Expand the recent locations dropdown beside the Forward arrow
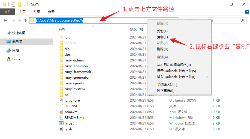Screen dimensions: 250x139 tap(20, 20)
